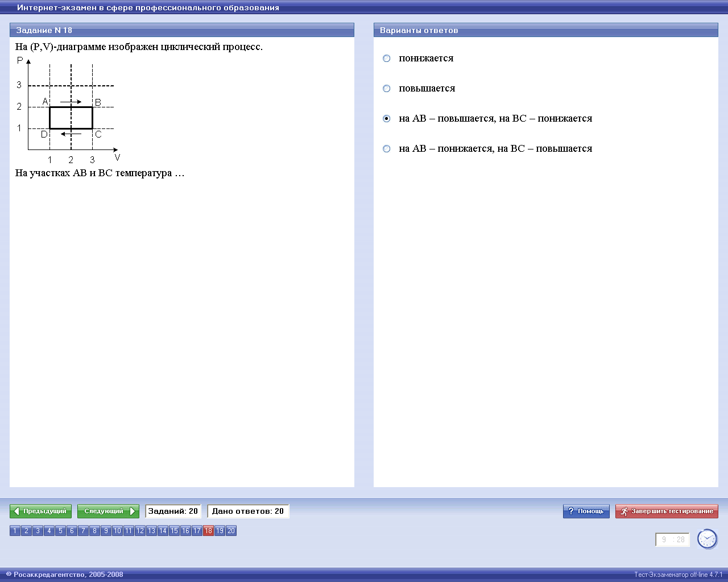Jump to question 14
Image resolution: width=728 pixels, height=582 pixels.
point(163,531)
